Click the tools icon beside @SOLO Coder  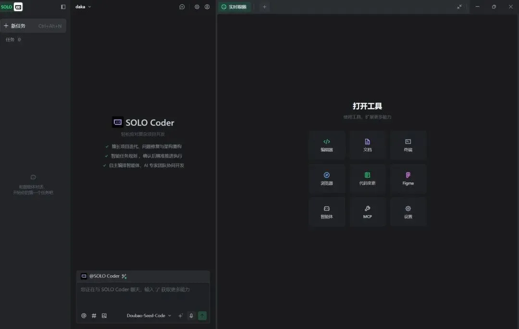pyautogui.click(x=124, y=276)
